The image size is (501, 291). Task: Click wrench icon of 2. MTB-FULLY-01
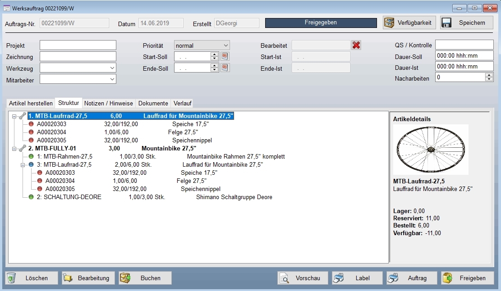pyautogui.click(x=23, y=148)
